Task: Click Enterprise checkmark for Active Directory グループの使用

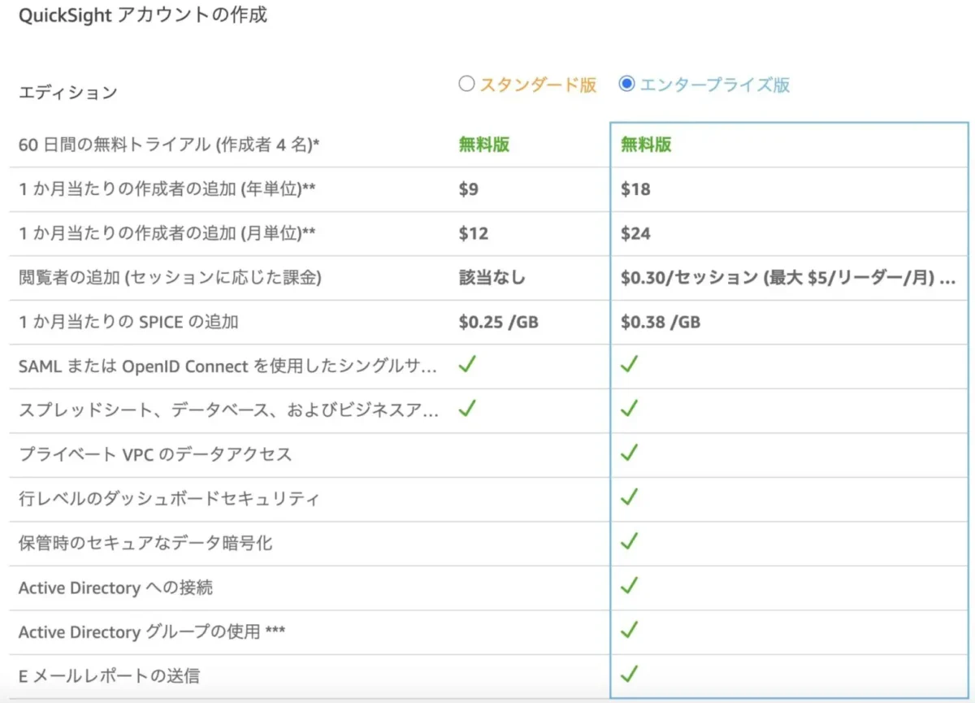Action: click(x=629, y=630)
